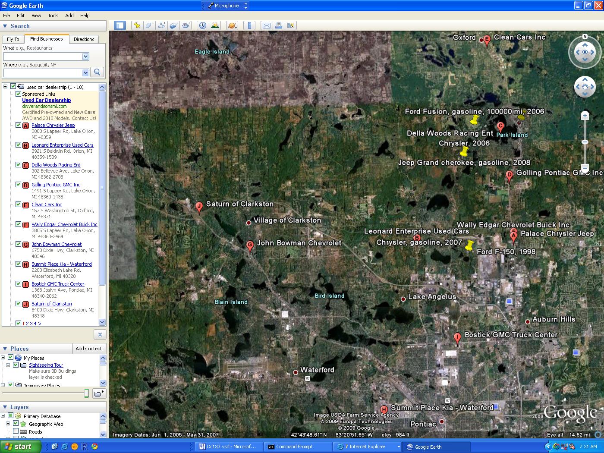
Task: Collapse the Layers panel
Action: (x=5, y=407)
